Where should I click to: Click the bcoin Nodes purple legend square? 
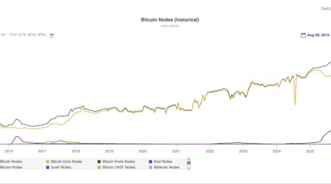(x=48, y=167)
